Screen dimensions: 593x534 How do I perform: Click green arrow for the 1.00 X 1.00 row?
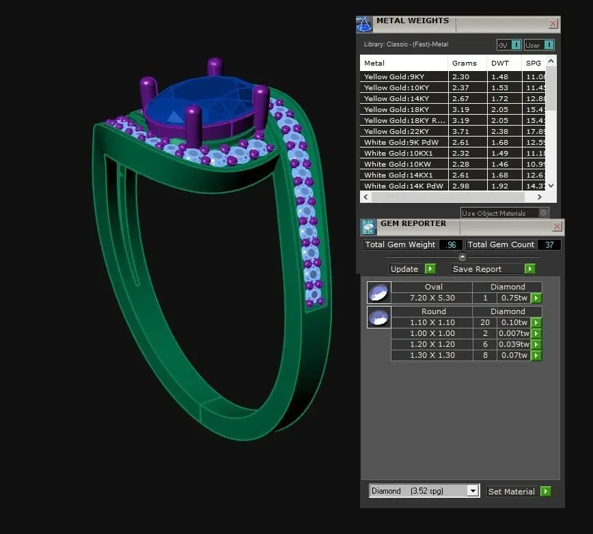coord(536,334)
